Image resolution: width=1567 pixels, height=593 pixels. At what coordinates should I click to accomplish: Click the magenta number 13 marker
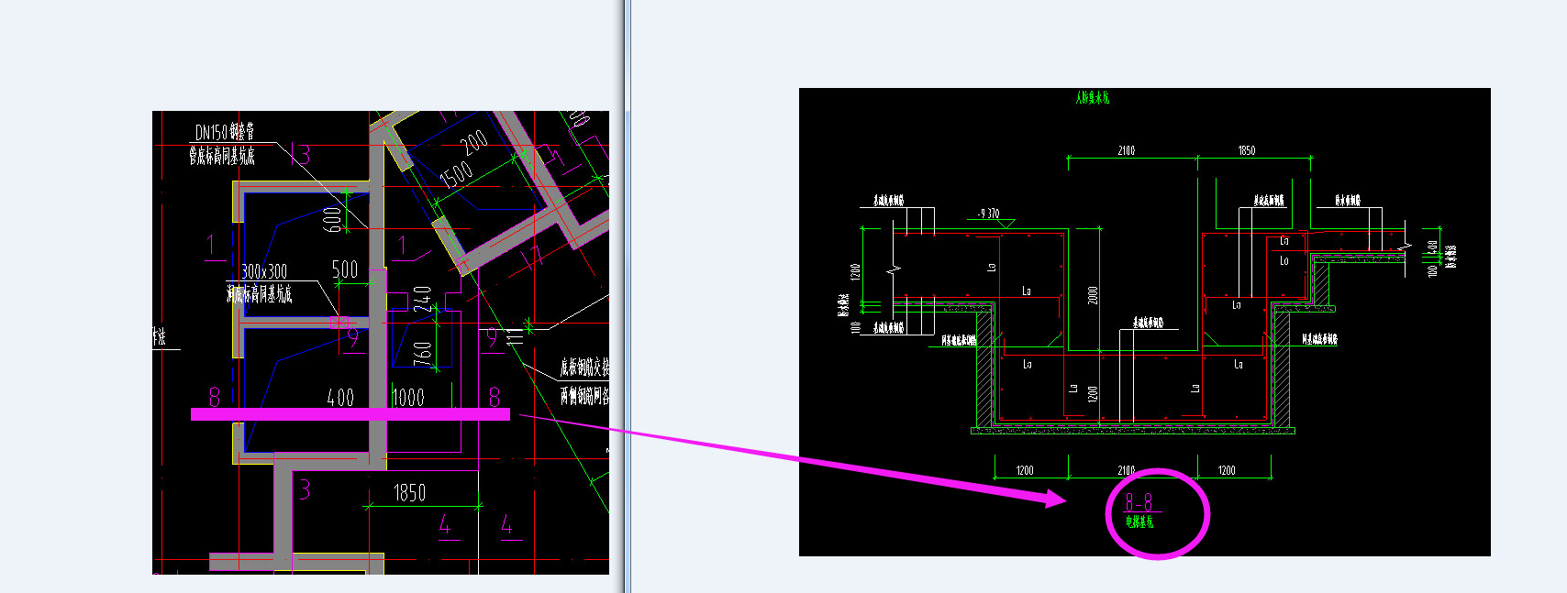[300, 154]
